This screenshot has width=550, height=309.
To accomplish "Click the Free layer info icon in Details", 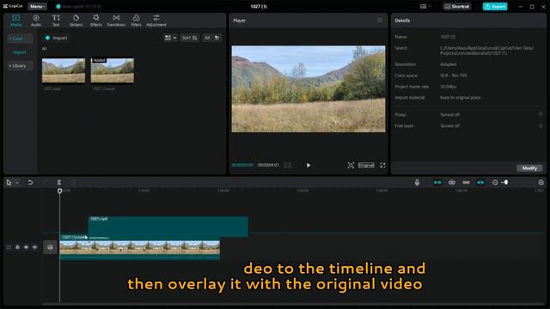I will click(x=541, y=125).
